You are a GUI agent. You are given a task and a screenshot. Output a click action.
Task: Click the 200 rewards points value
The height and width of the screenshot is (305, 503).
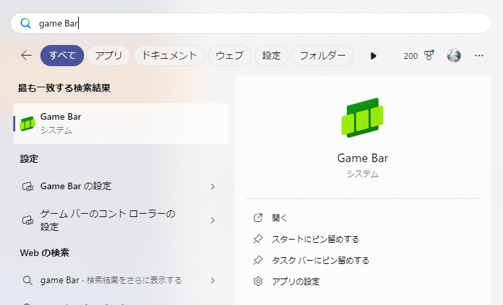(410, 56)
